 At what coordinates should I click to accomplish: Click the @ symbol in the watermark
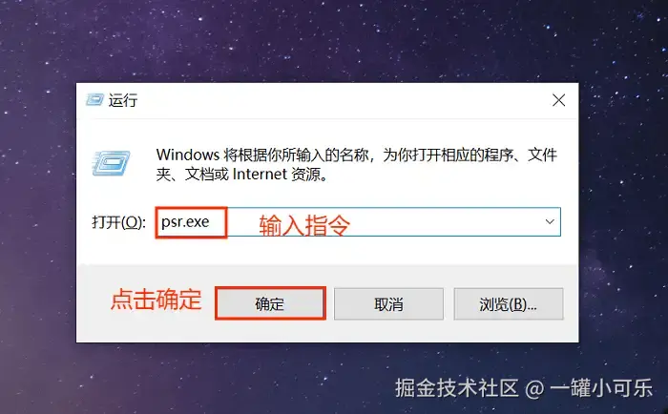pos(534,388)
